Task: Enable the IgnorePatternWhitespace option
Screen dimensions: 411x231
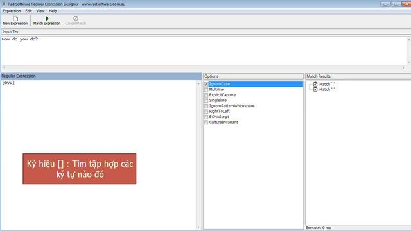Action: pyautogui.click(x=206, y=106)
